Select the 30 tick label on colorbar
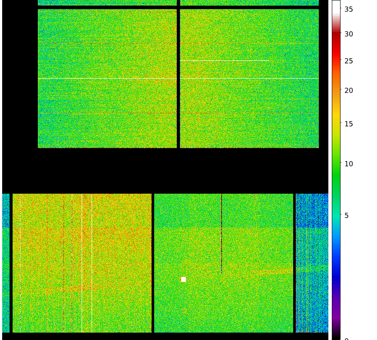Image resolution: width=377 pixels, height=340 pixels. pyautogui.click(x=349, y=34)
